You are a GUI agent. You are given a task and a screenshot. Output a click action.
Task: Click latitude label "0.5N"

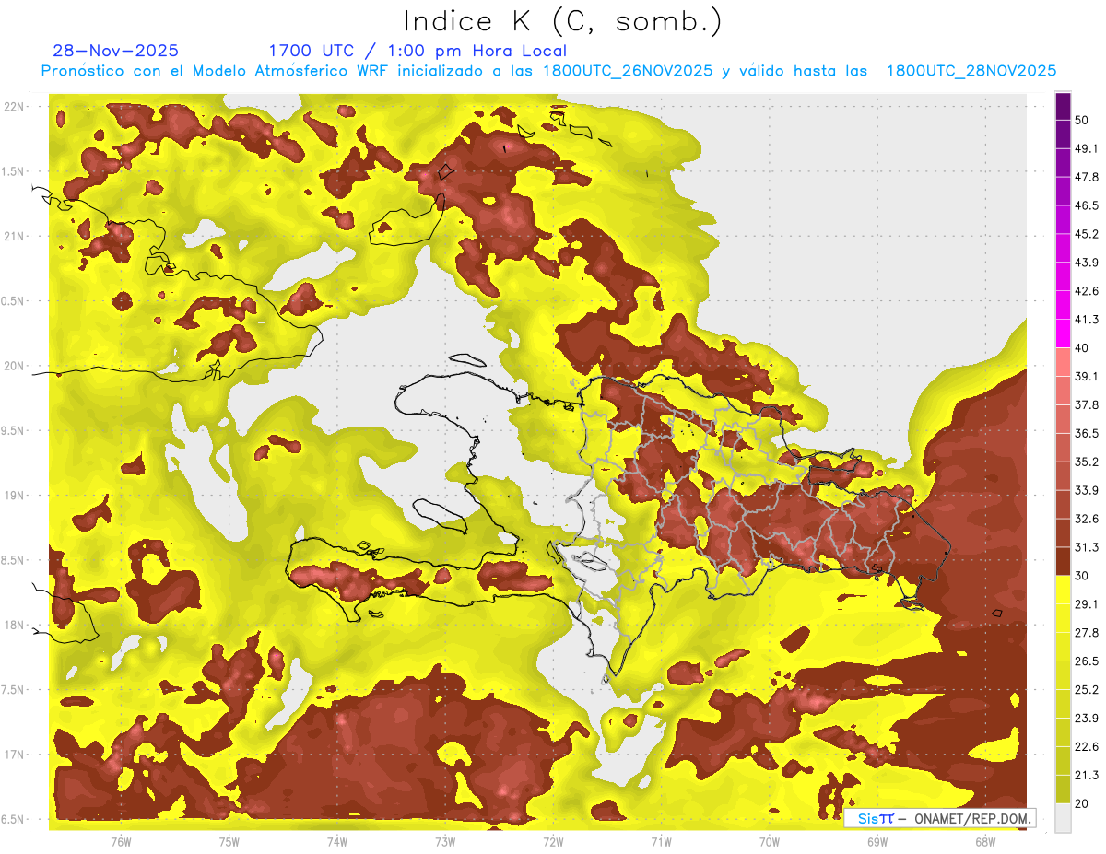pyautogui.click(x=14, y=301)
